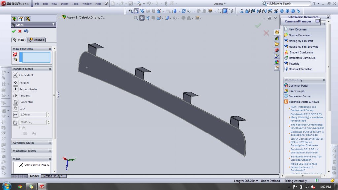Cancel via graphics area red X
The height and width of the screenshot is (190, 338).
266,33
